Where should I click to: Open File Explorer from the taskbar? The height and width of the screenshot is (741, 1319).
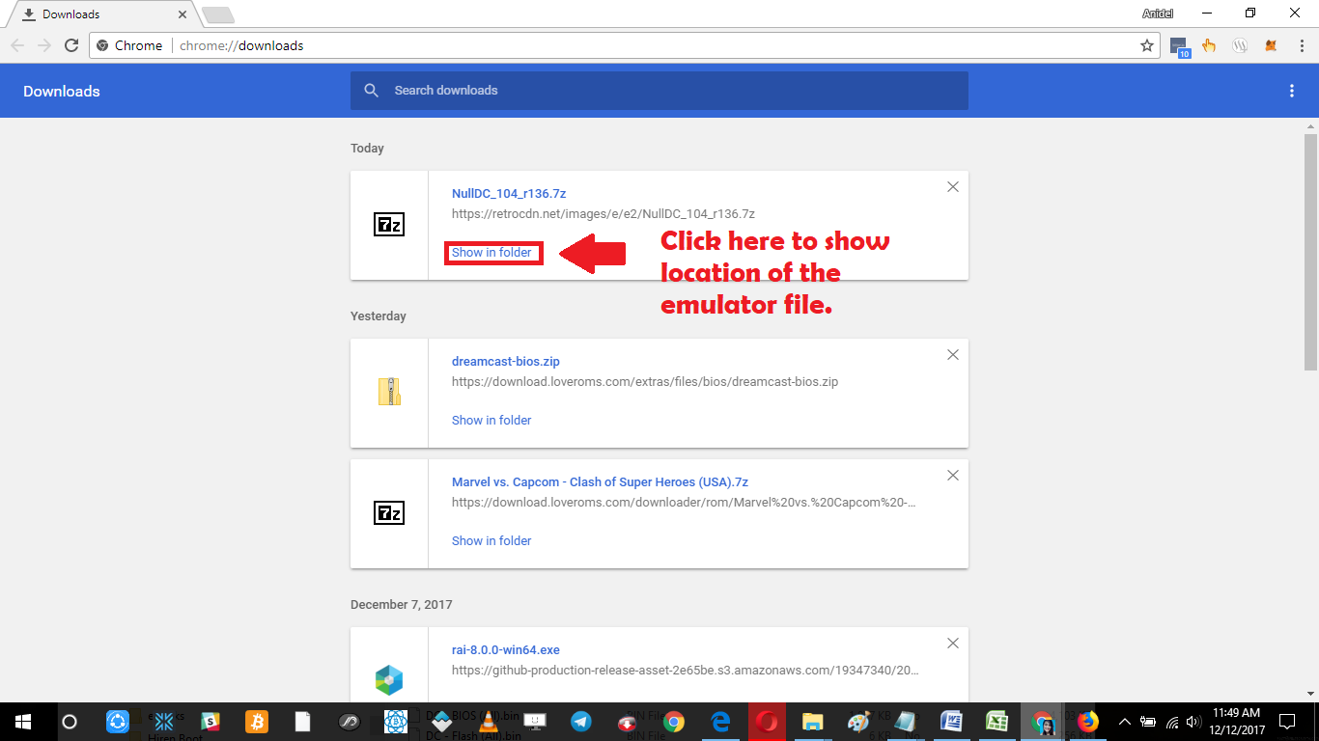click(813, 722)
